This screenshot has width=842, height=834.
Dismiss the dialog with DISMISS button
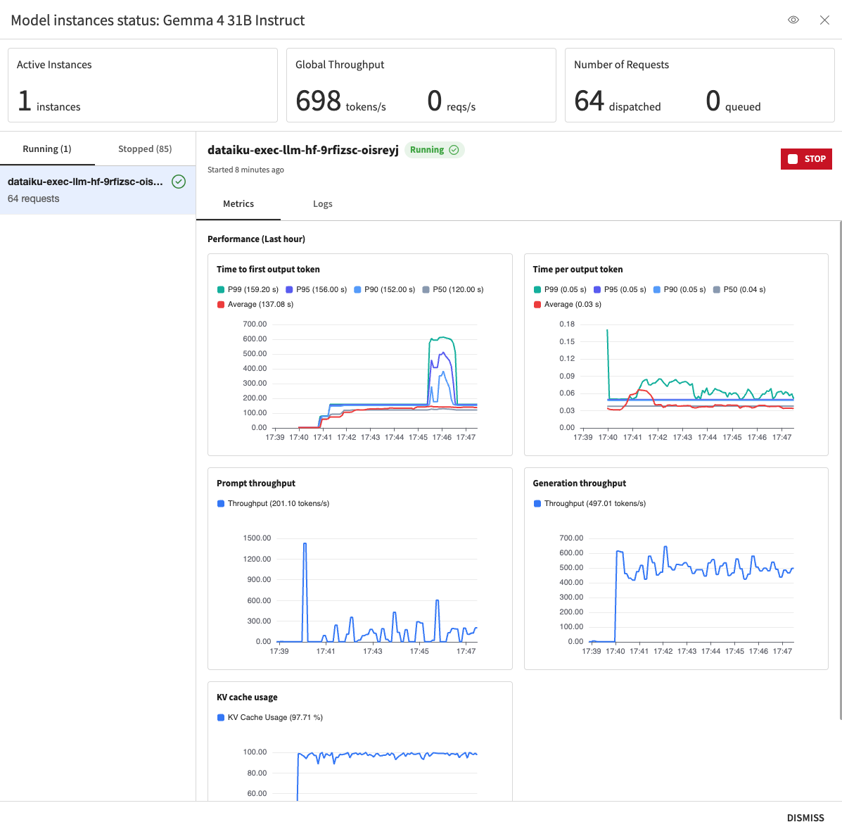pos(805,817)
